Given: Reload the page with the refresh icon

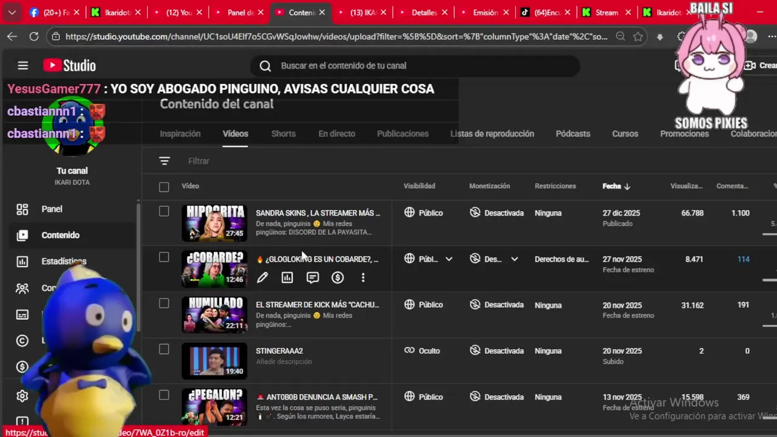Looking at the screenshot, I should point(34,36).
